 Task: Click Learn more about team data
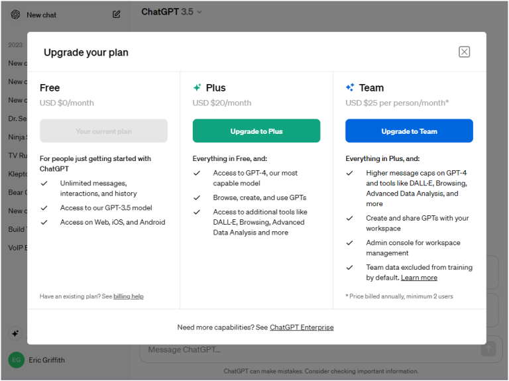click(419, 278)
